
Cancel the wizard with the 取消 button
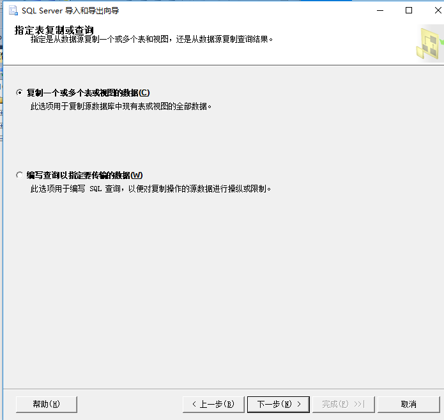(409, 404)
